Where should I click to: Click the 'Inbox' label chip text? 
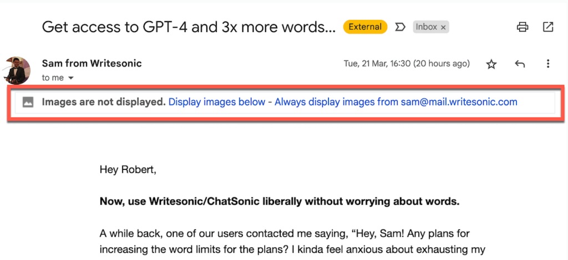(427, 27)
